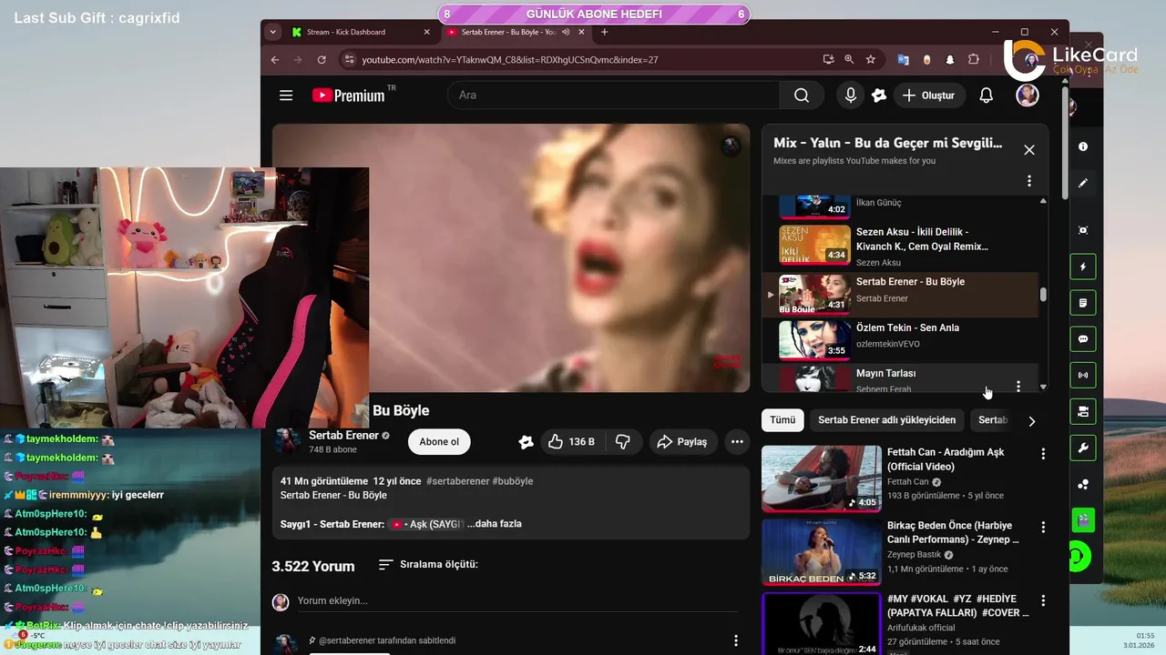Click broadcast signal icon in Kick panel
Image resolution: width=1166 pixels, height=655 pixels.
pos(1083,376)
